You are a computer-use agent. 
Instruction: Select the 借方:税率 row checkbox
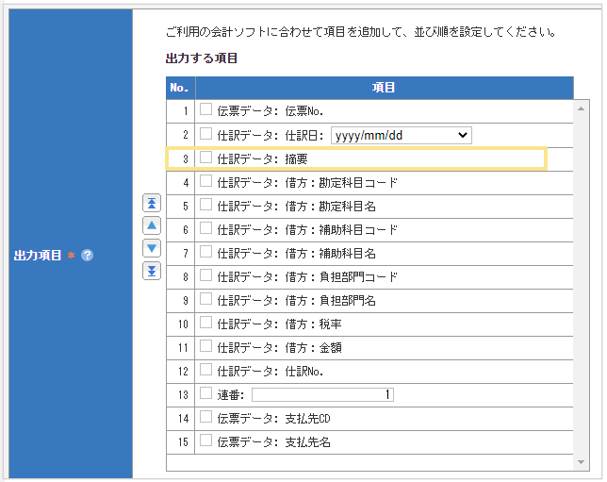206,324
